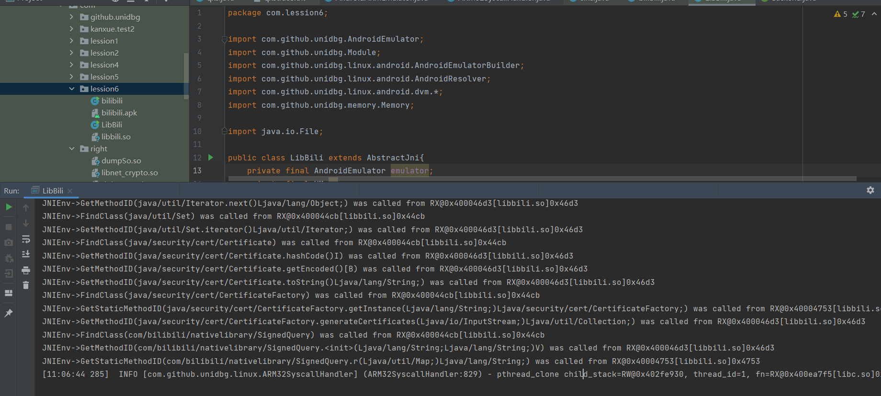Viewport: 881px width, 396px height.
Task: Click the Up stack trace arrow
Action: pos(26,207)
